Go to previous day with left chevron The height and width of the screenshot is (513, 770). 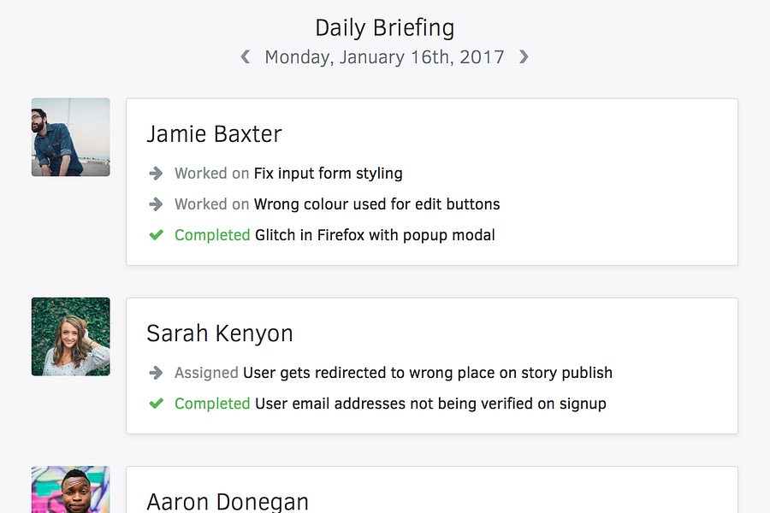pyautogui.click(x=246, y=57)
